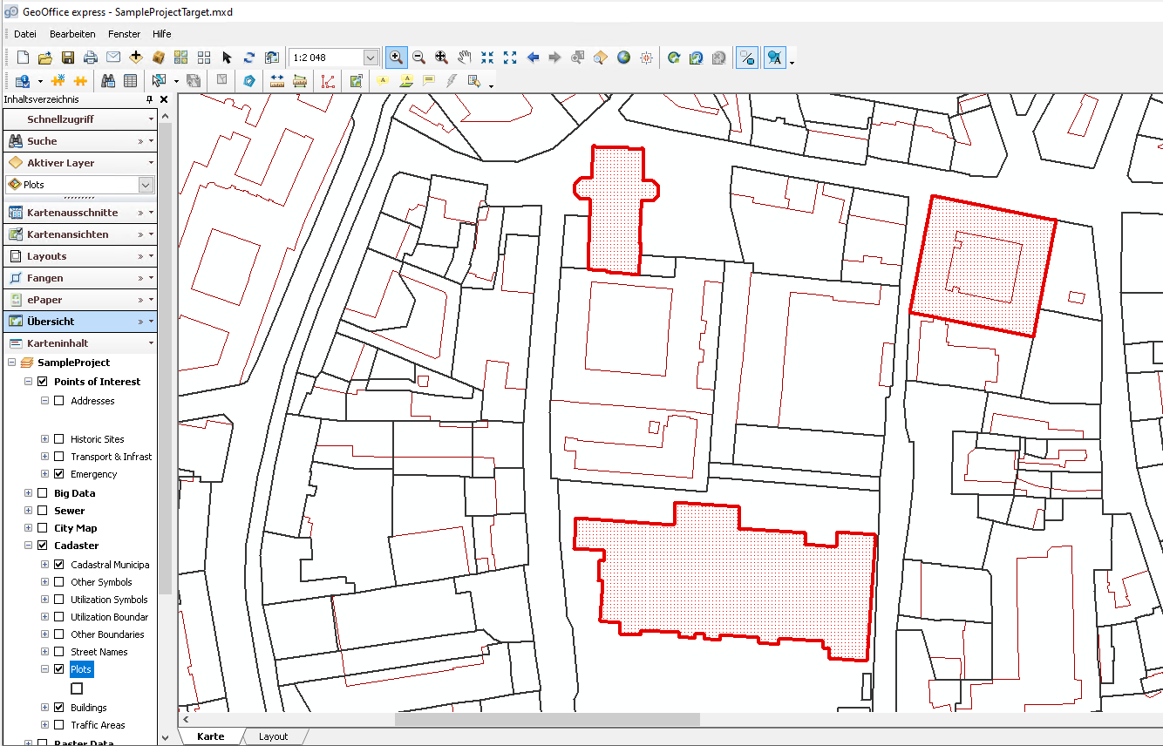The image size is (1163, 746).
Task: Click the globe Full Extent icon
Action: click(623, 58)
